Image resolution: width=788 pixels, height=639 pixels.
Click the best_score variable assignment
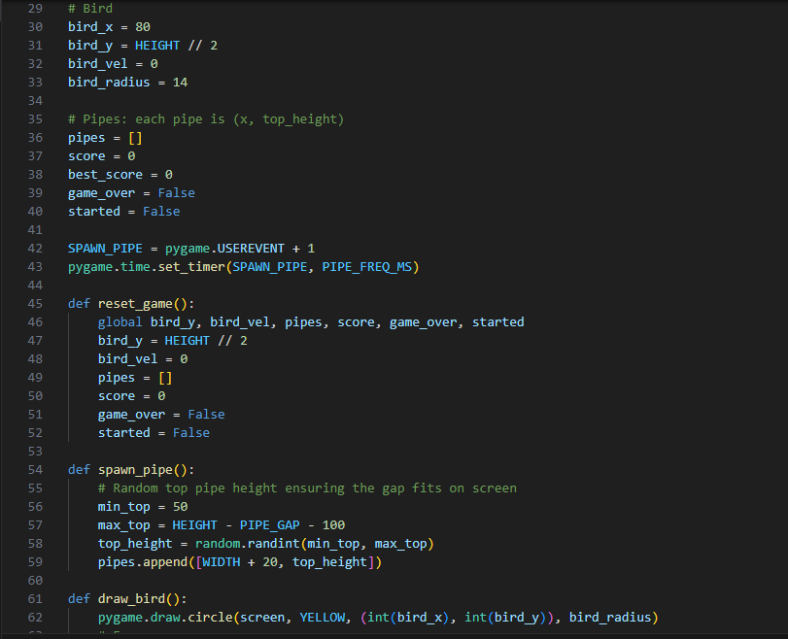point(105,175)
